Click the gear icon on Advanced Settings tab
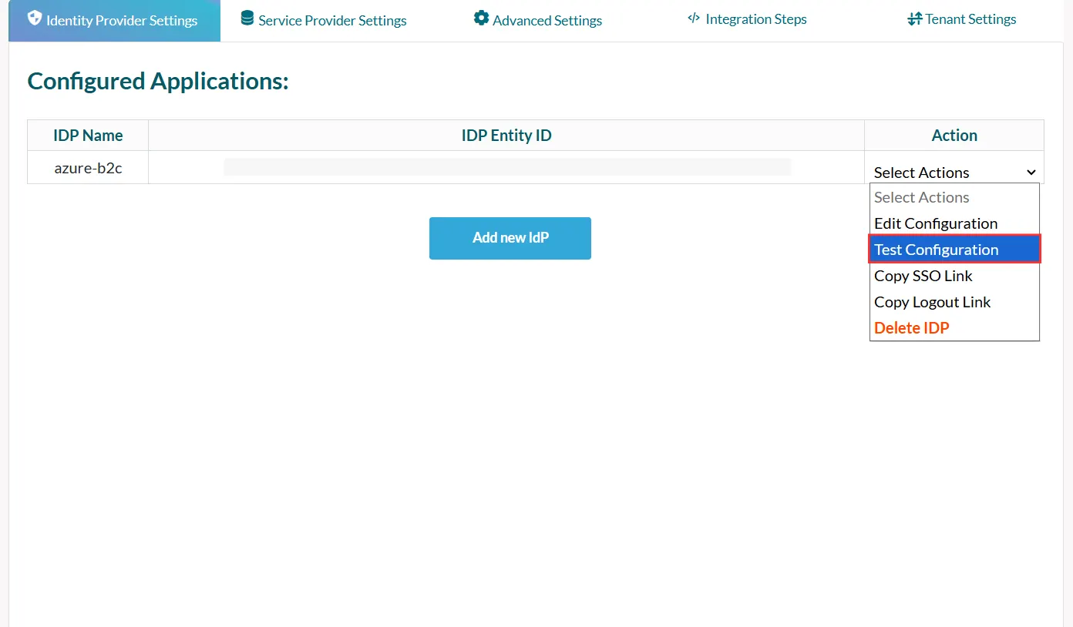 coord(482,18)
